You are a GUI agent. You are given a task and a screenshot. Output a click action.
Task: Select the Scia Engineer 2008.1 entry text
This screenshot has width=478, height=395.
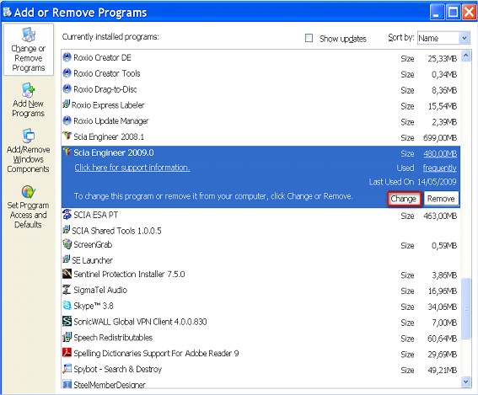[109, 136]
